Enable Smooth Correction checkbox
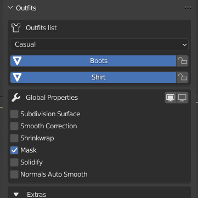 (14, 126)
